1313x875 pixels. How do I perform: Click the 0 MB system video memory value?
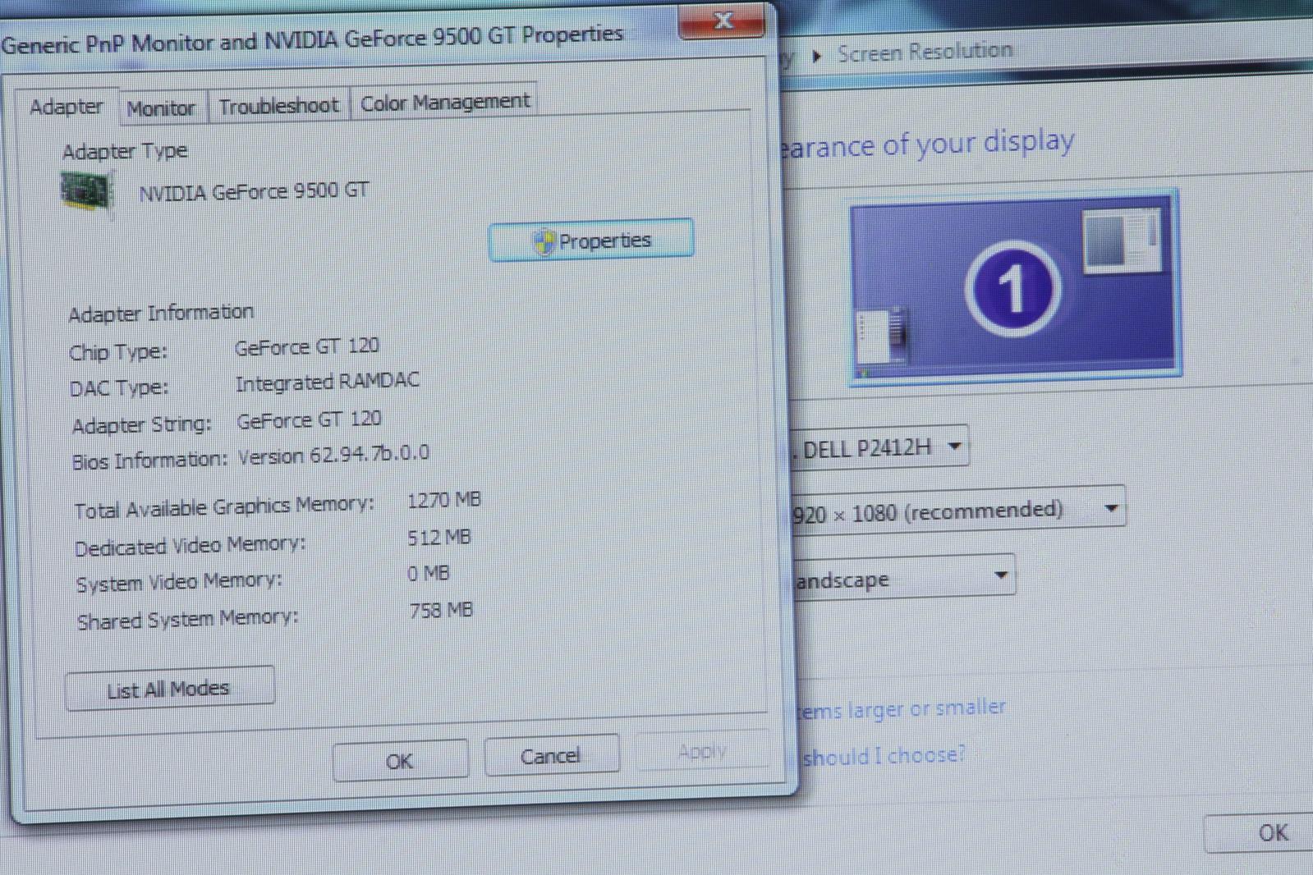429,573
